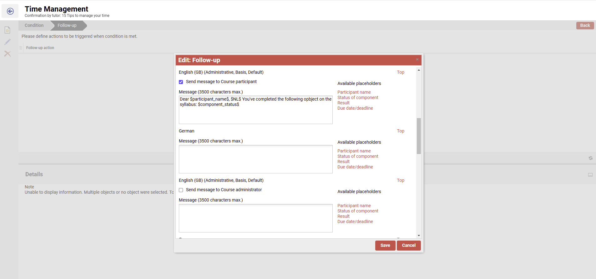This screenshot has height=279, width=596.
Task: Collapse the Details panel using its minimize icon
Action: (590, 175)
